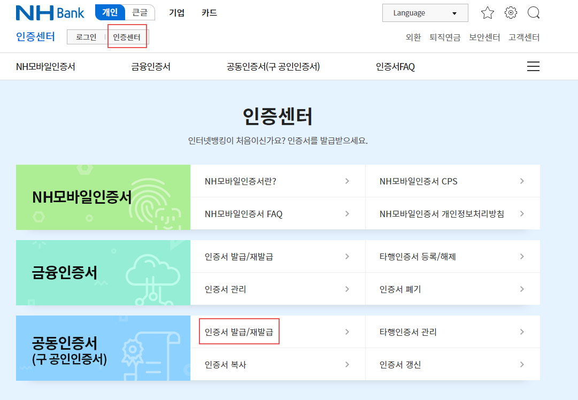Click chevron next to 타행인증서 등록/해제
Screen dimensions: 578x400
tap(522, 257)
